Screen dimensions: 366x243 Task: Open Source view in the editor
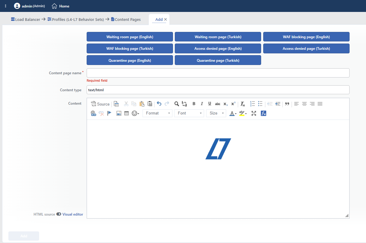point(100,104)
